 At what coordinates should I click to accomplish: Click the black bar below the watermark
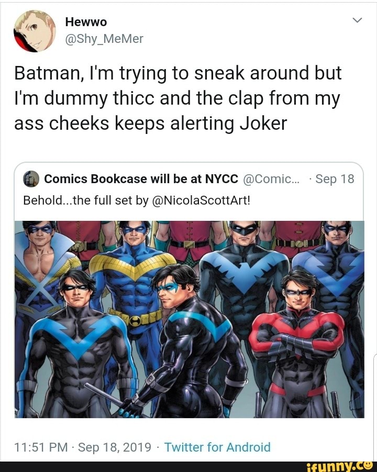pos(157,466)
